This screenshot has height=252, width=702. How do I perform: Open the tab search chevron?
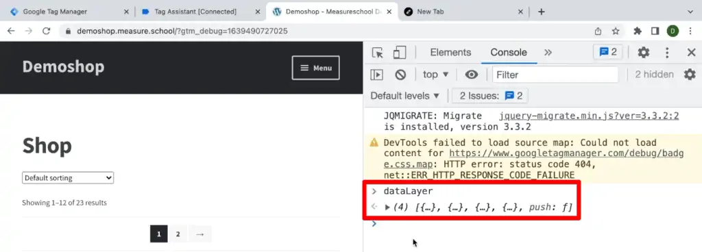tap(690, 12)
